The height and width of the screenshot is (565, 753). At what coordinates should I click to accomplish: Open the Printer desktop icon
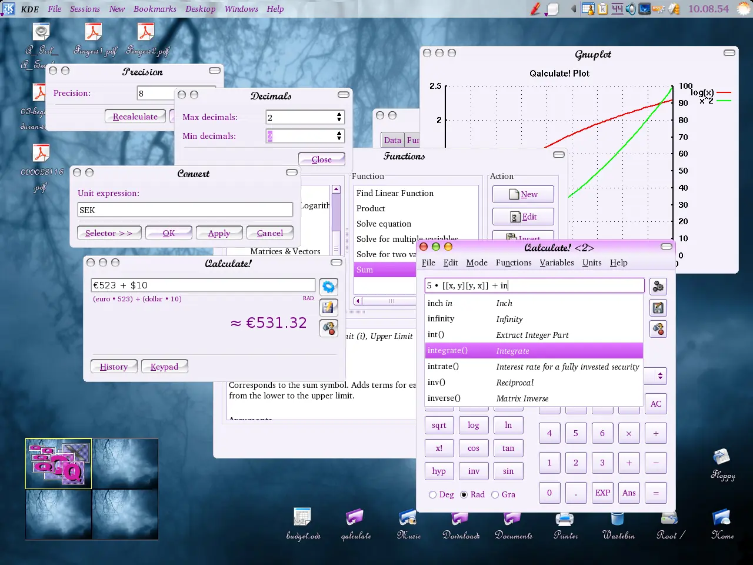[x=565, y=523]
